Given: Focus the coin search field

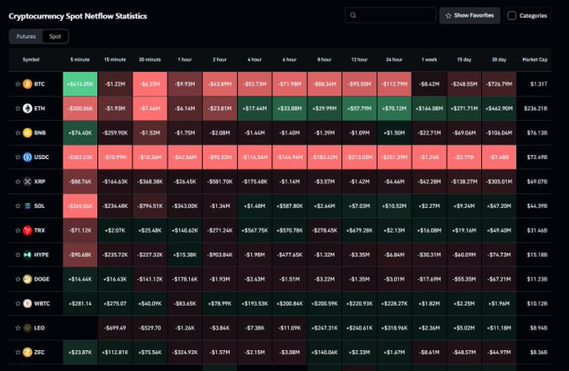Looking at the screenshot, I should pos(391,15).
